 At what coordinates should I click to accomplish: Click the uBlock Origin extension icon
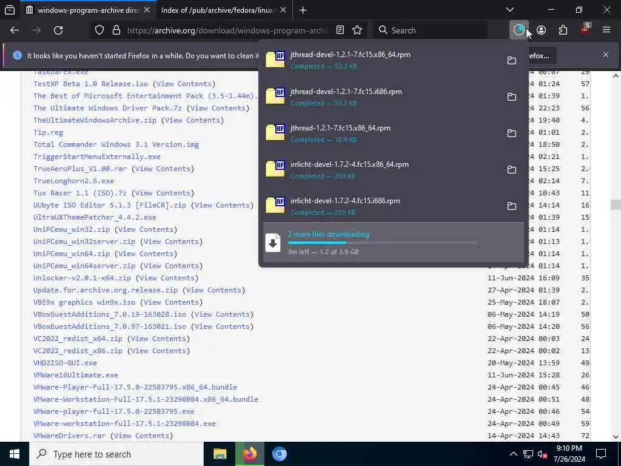click(585, 30)
